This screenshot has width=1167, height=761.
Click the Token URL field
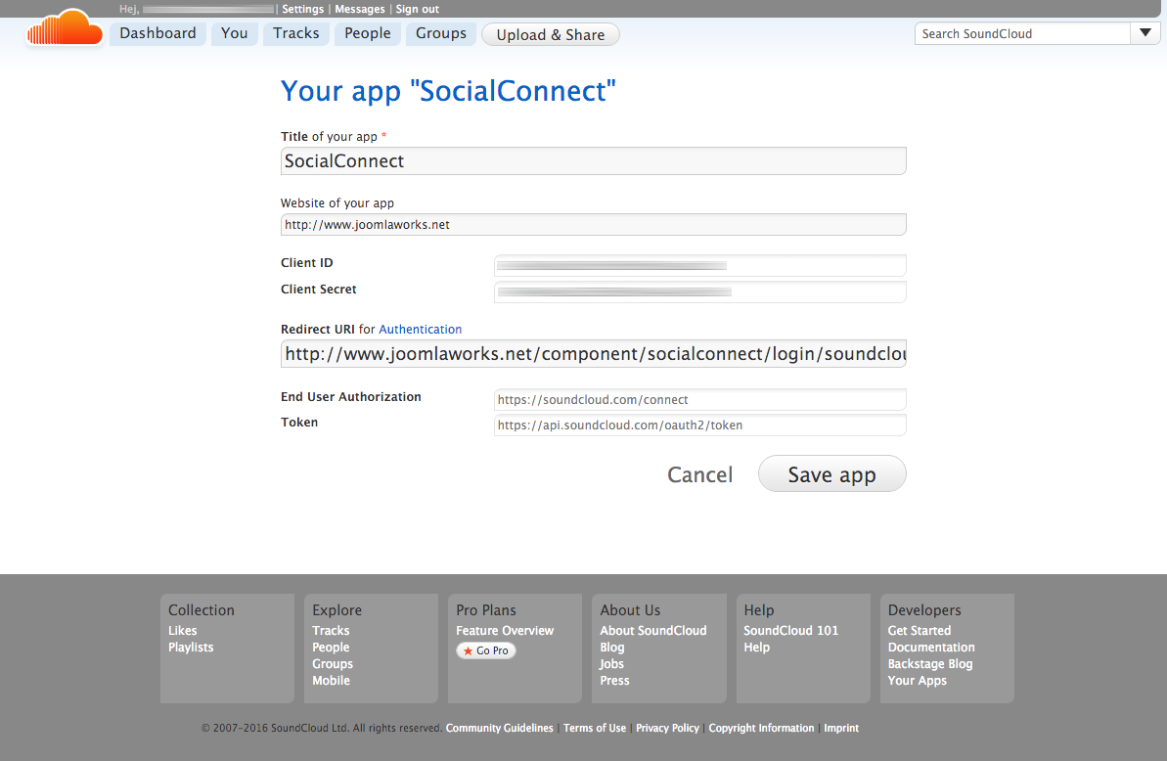700,425
